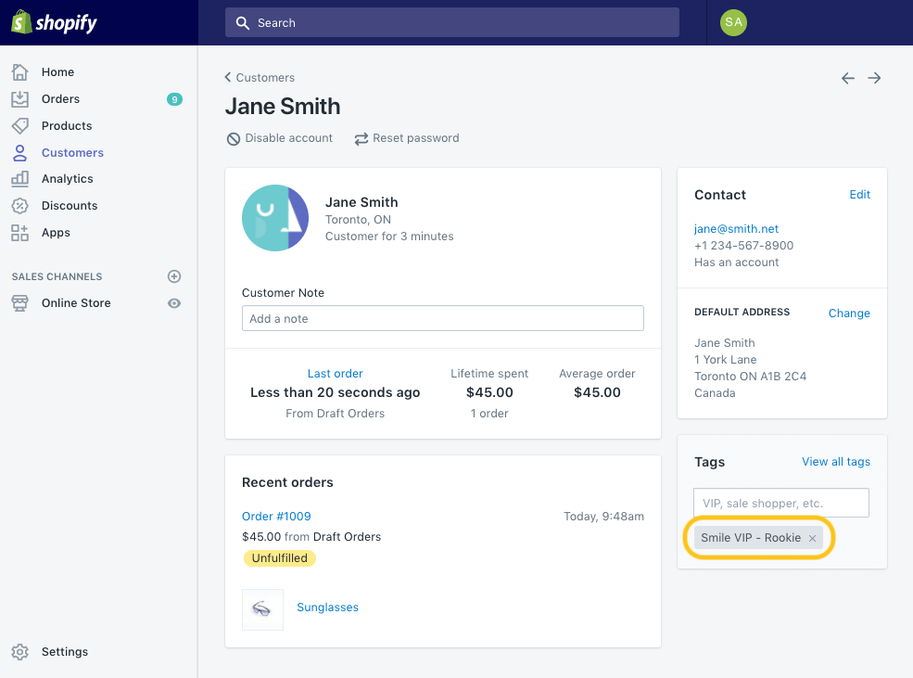
Task: Focus the top Search field
Action: click(451, 22)
